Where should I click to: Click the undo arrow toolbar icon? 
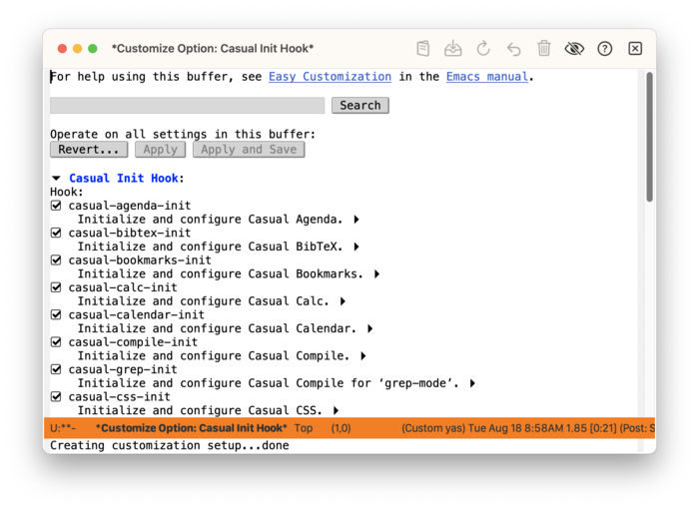[x=513, y=48]
